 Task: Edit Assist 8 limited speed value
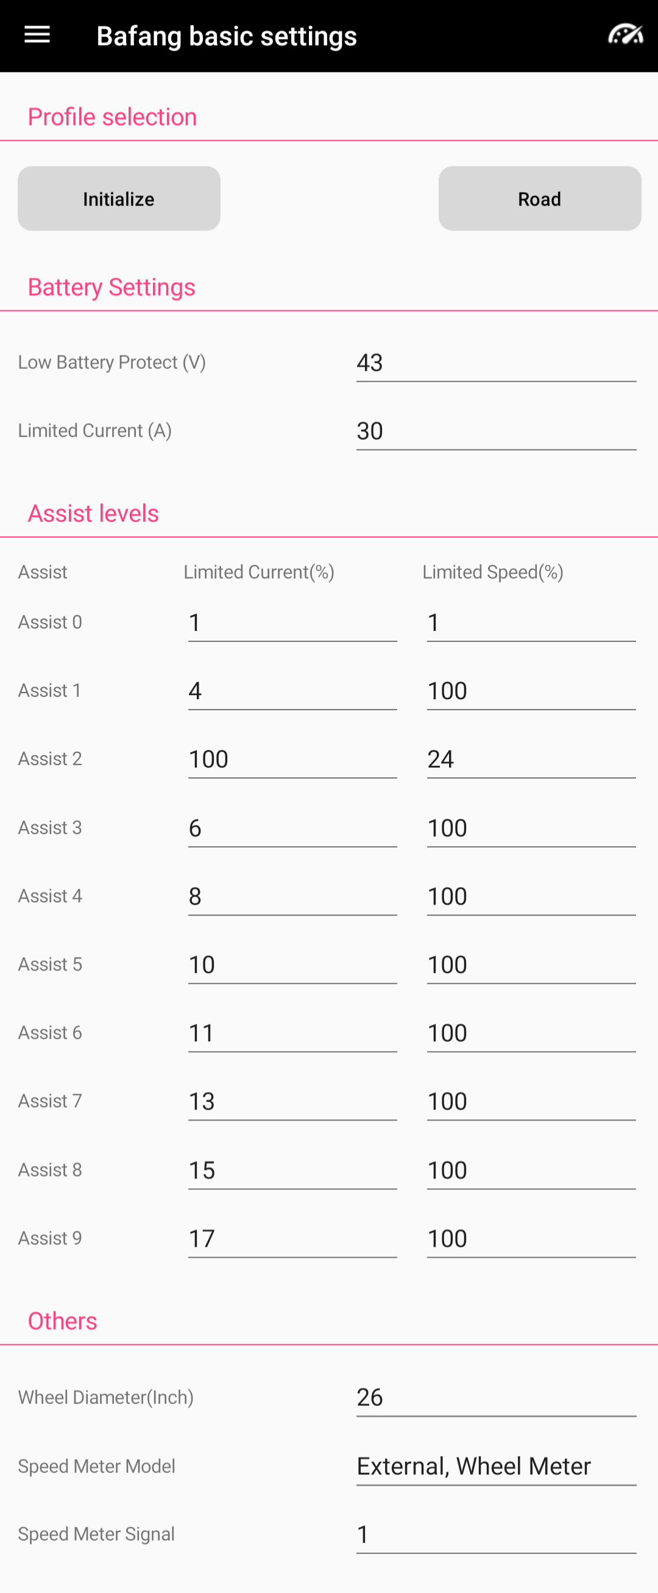[531, 1170]
